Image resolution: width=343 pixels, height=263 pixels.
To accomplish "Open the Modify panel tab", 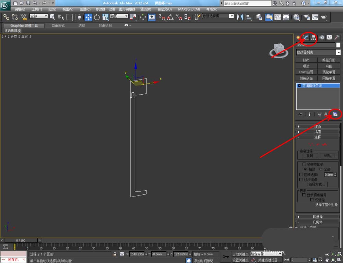I will (305, 37).
